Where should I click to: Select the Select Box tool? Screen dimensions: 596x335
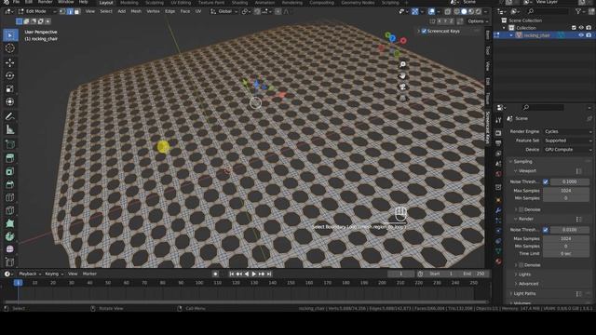pyautogui.click(x=10, y=35)
